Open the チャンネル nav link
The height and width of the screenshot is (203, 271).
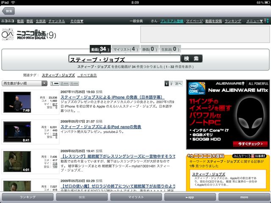57,21
